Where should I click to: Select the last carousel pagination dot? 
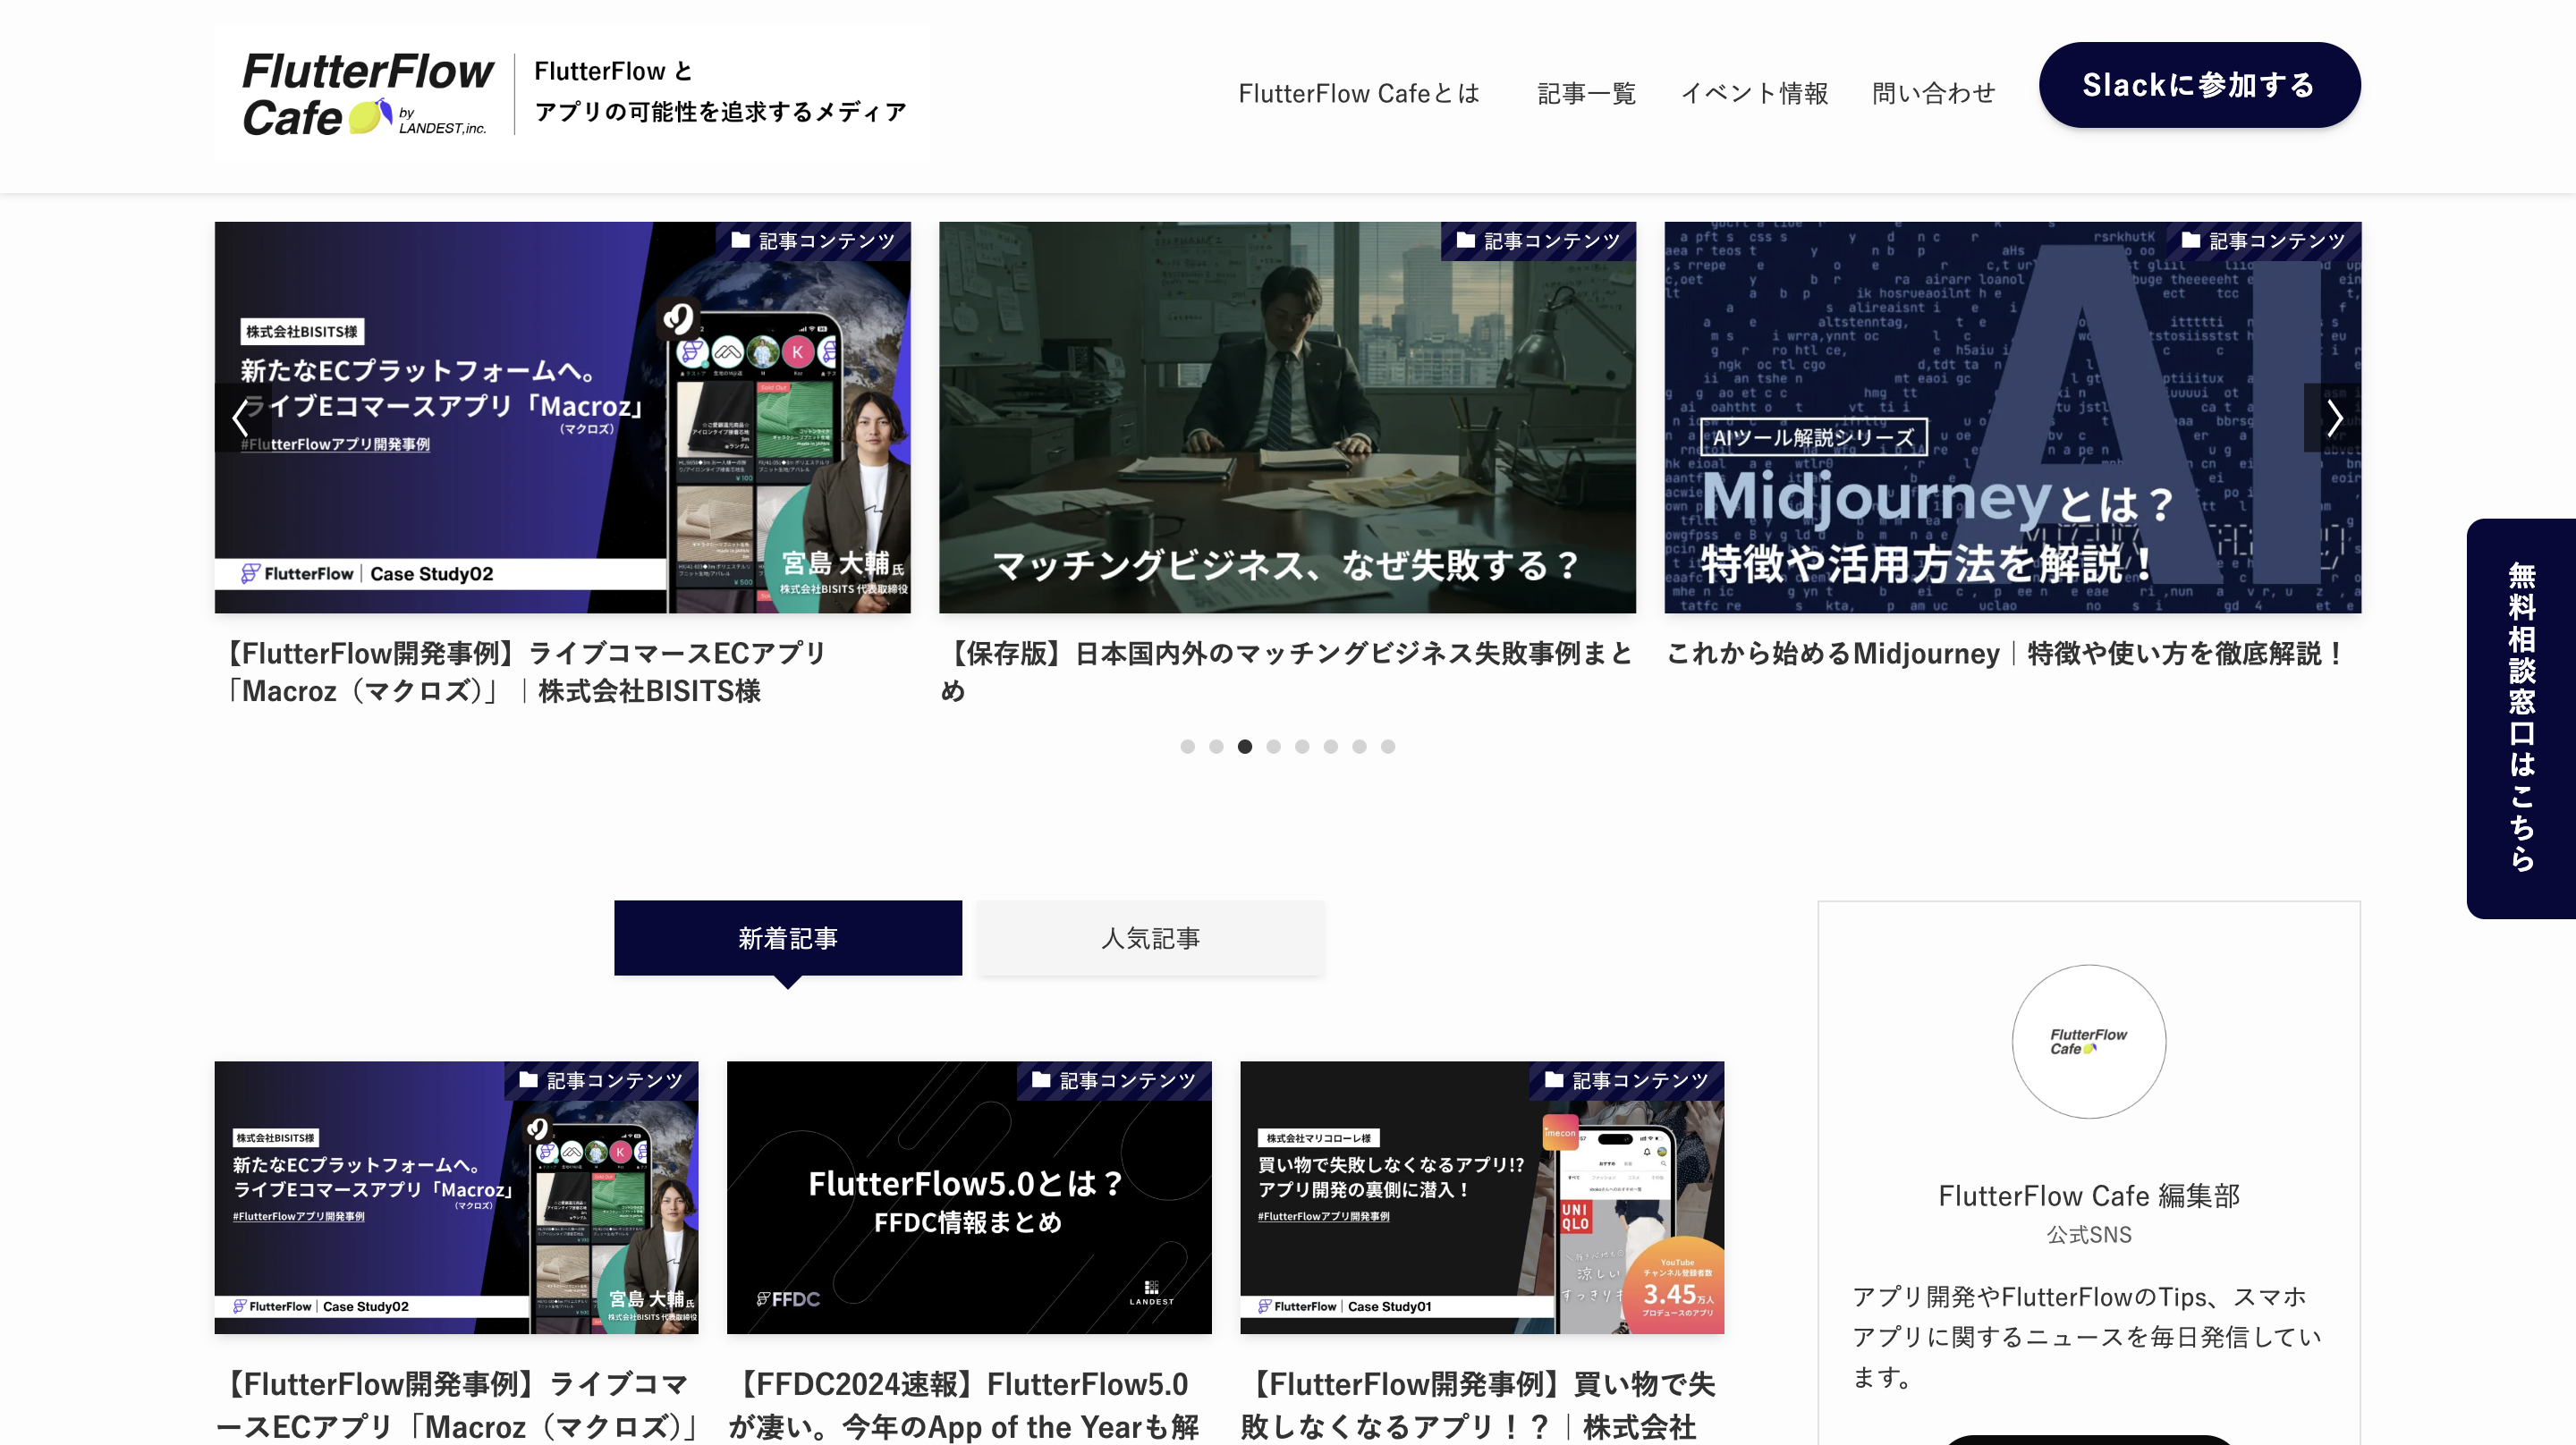click(1388, 747)
